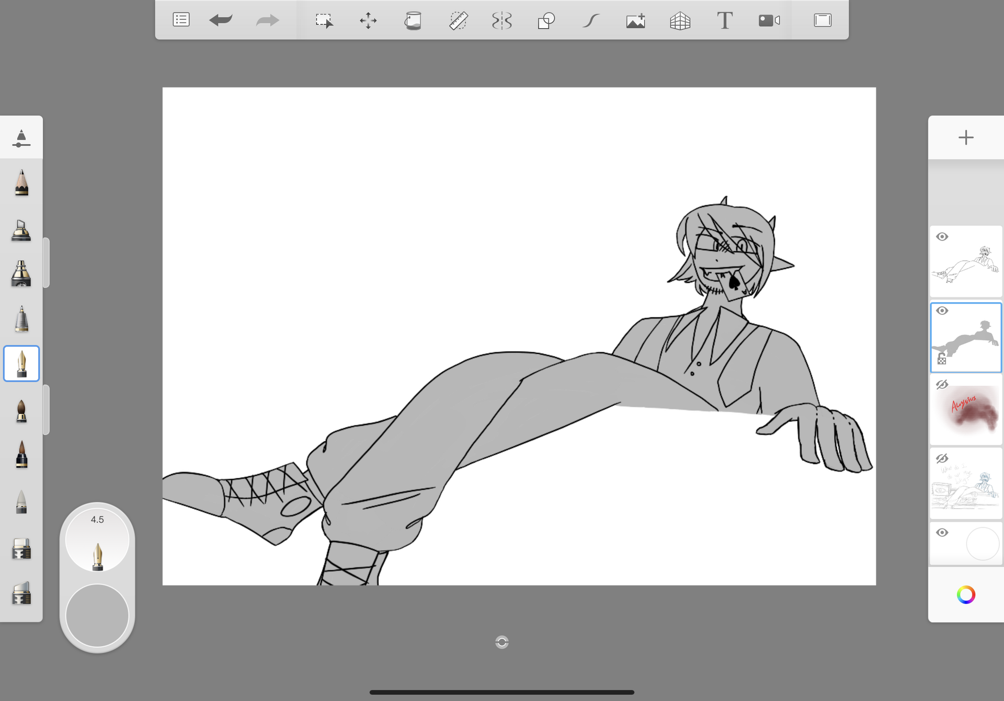Select the rectangular selection tool
Image resolution: width=1004 pixels, height=701 pixels.
[x=324, y=20]
